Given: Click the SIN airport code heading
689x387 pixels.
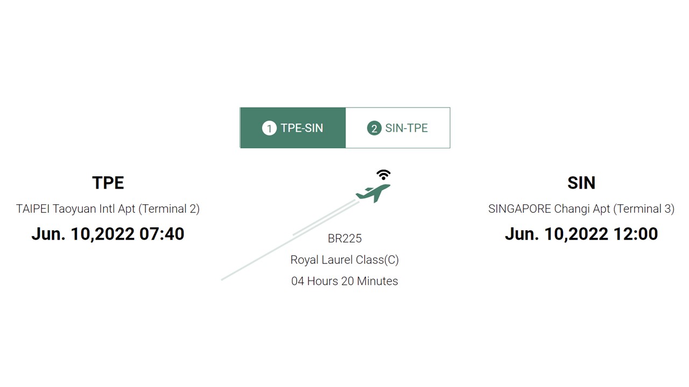Looking at the screenshot, I should (x=581, y=183).
